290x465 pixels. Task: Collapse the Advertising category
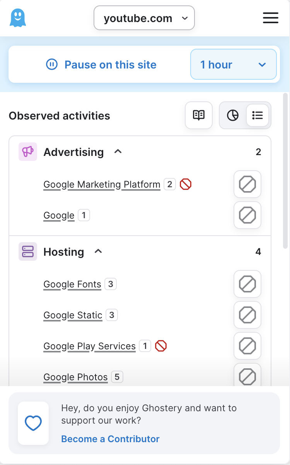tap(118, 152)
